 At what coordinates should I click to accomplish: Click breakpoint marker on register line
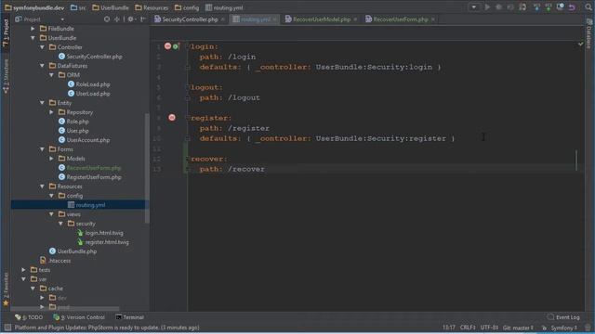(172, 118)
